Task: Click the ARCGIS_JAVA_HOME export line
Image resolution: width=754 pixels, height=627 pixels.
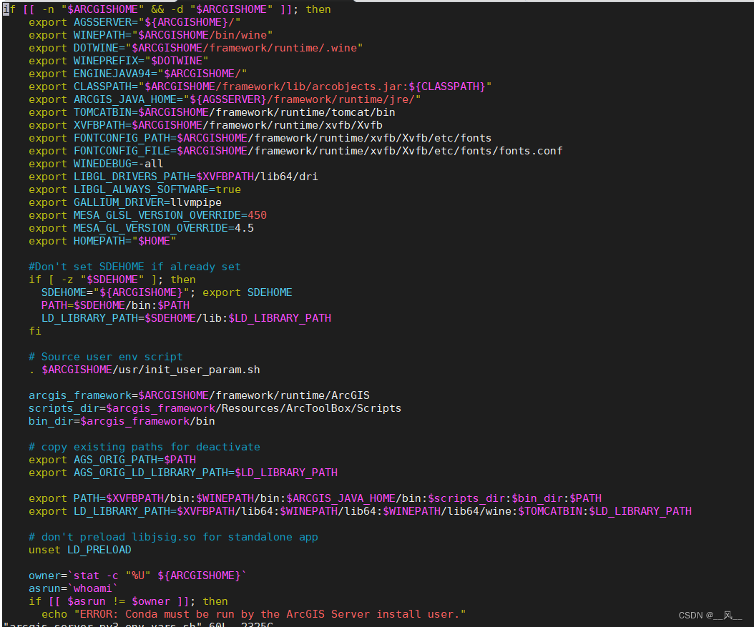Action: coord(225,99)
